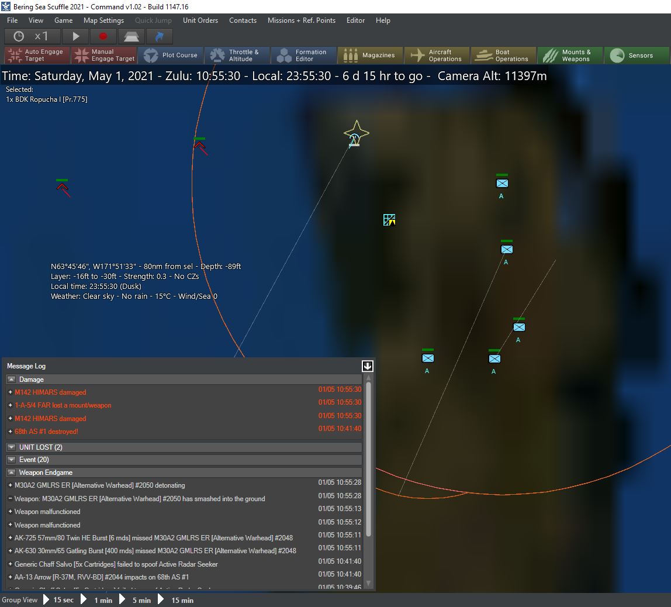This screenshot has width=671, height=607.
Task: Open Boat Operations
Action: pos(504,55)
